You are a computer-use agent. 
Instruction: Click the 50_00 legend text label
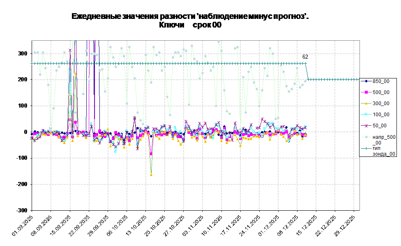(379, 126)
